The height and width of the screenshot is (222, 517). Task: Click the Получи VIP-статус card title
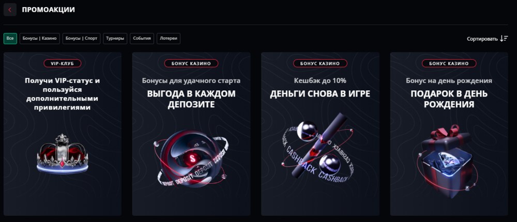pyautogui.click(x=63, y=94)
